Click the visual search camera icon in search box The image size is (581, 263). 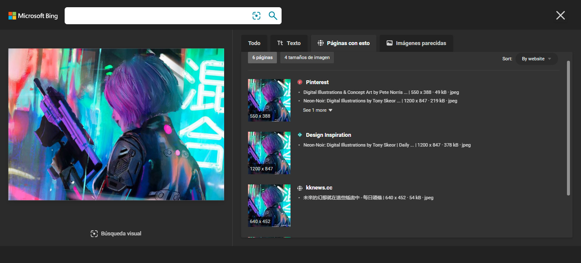tap(256, 16)
